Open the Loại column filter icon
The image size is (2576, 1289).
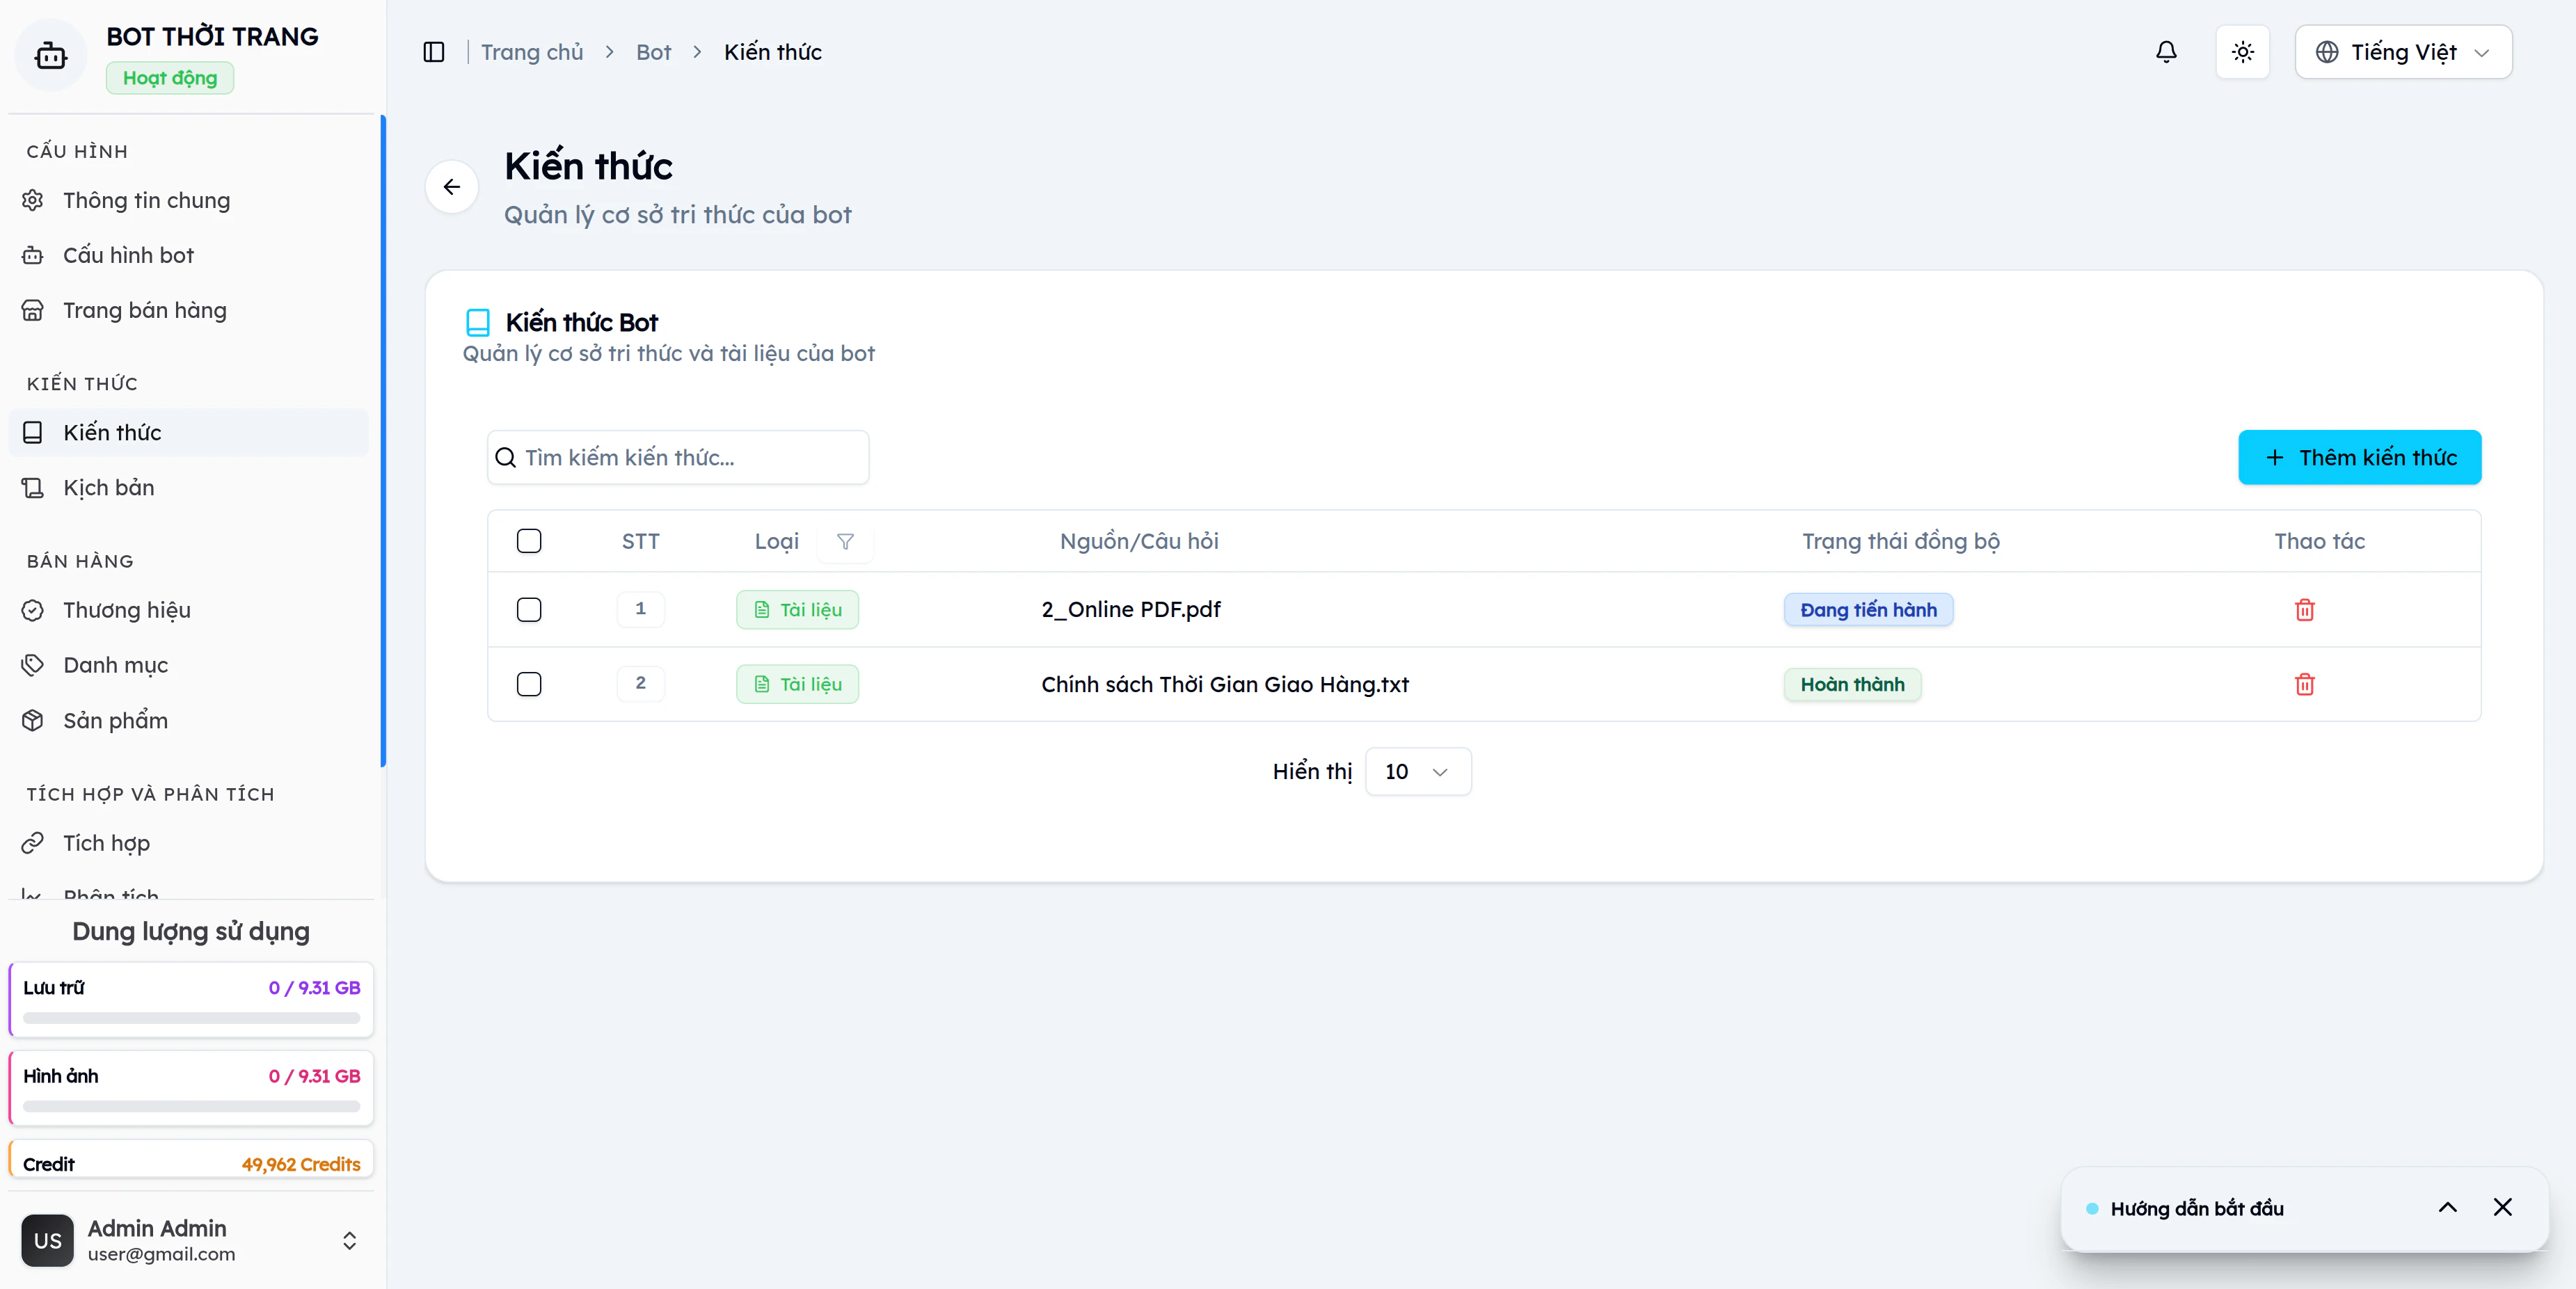[x=845, y=542]
